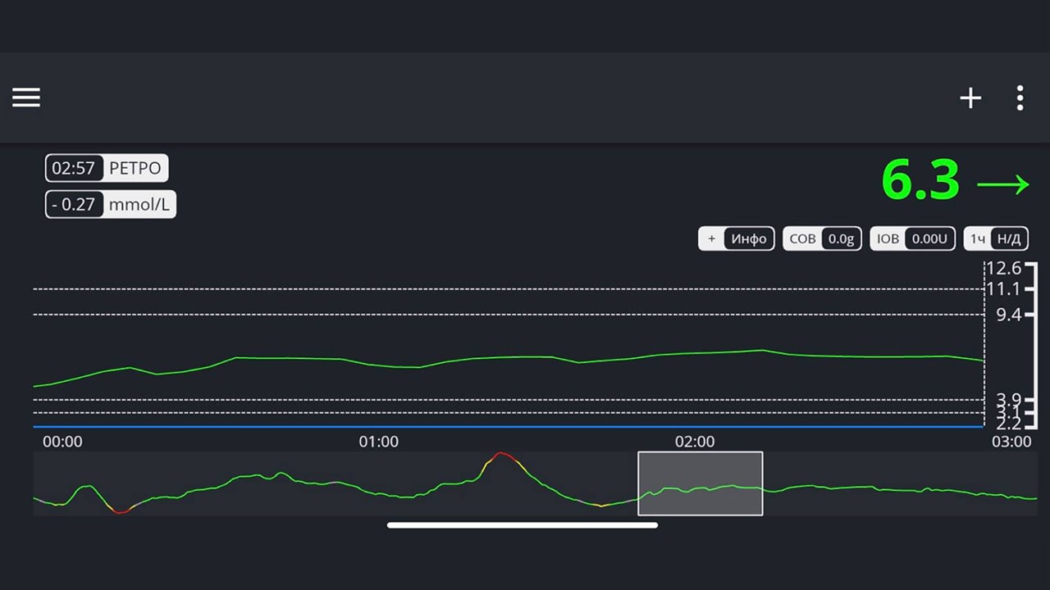
Task: Click the 9.4 y-axis scale label
Action: click(x=1007, y=315)
